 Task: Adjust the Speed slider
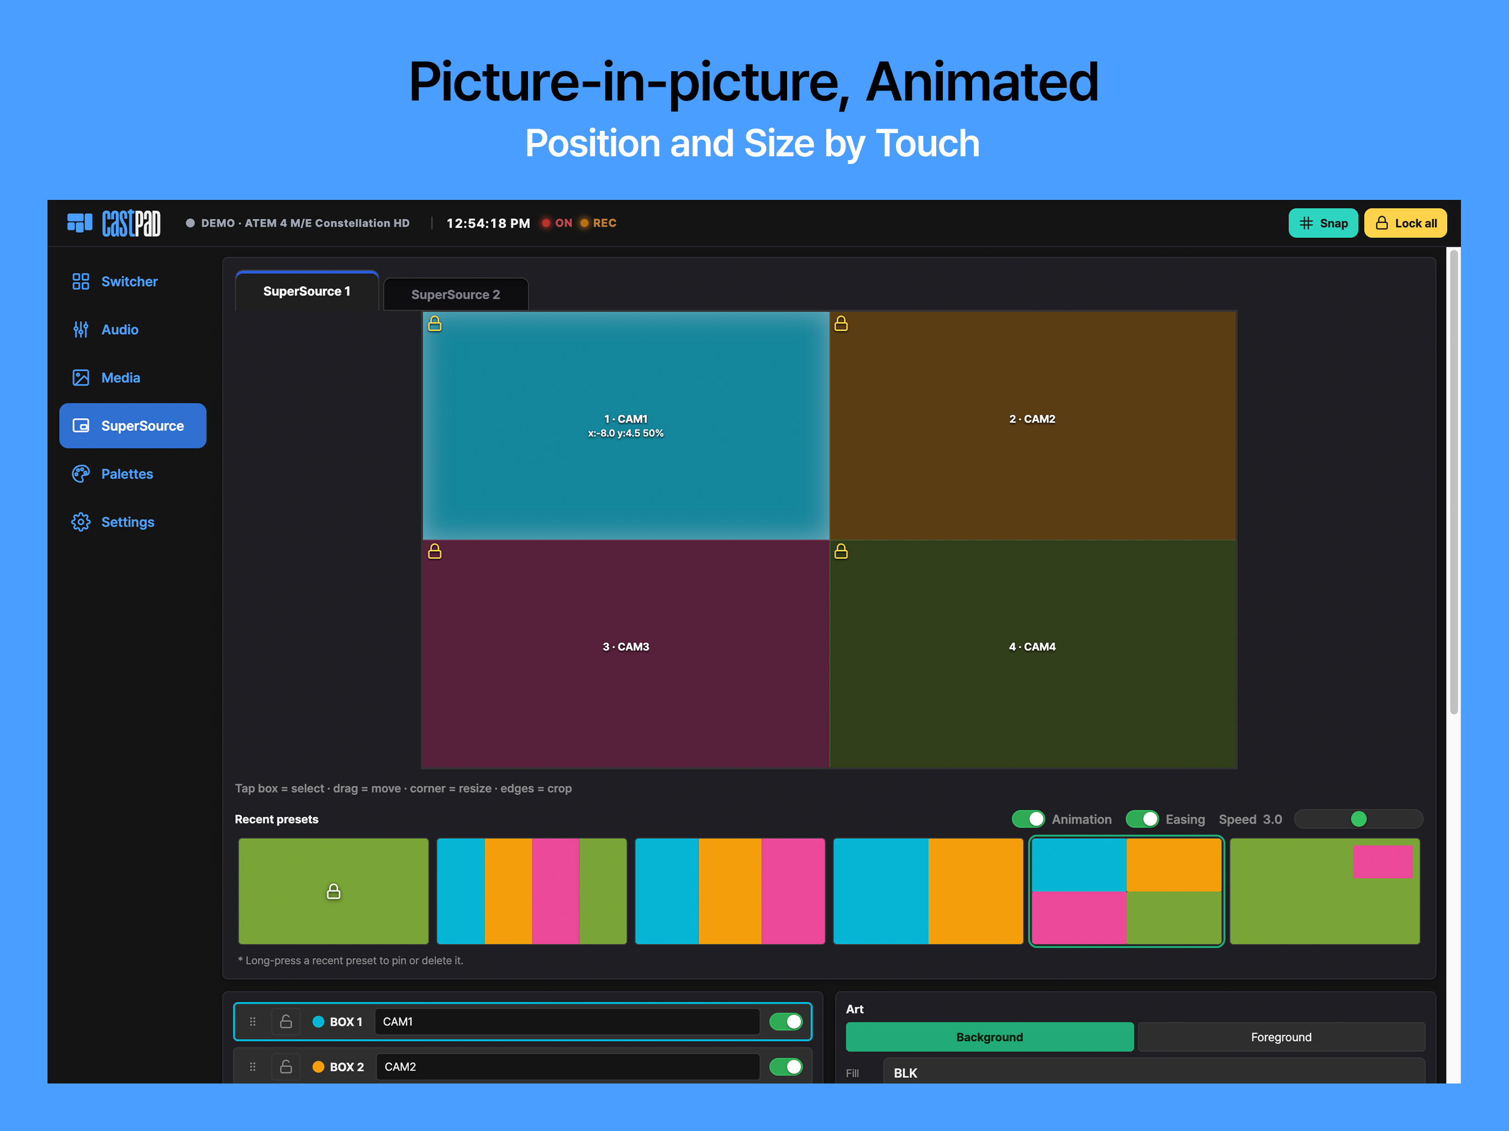[1358, 818]
